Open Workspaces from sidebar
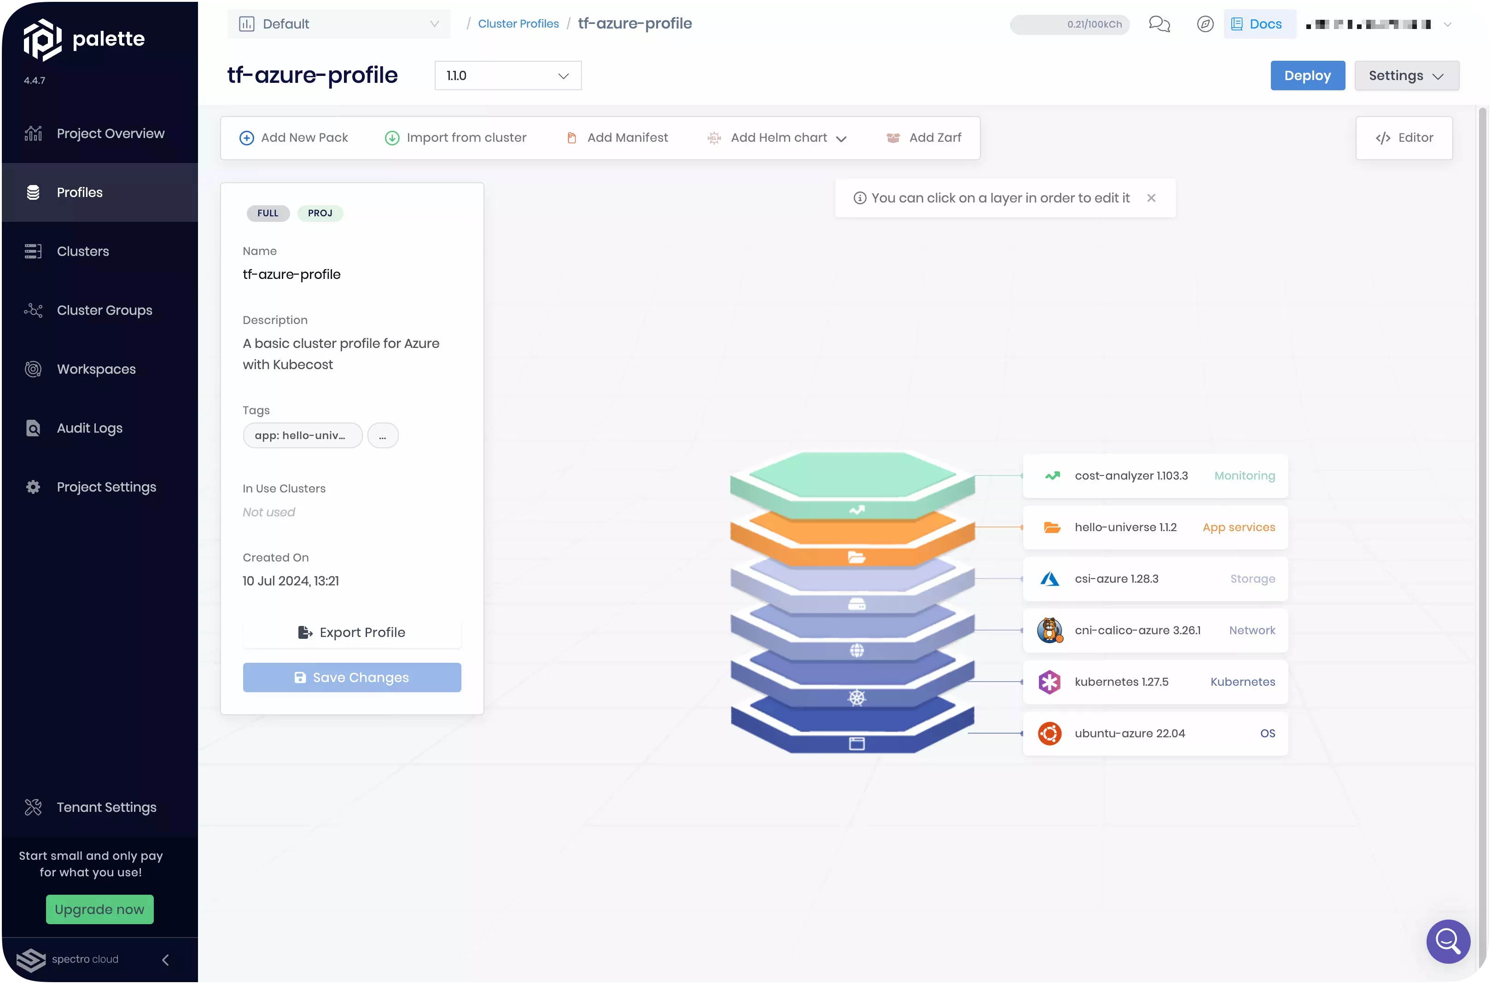The image size is (1491, 984). click(99, 370)
